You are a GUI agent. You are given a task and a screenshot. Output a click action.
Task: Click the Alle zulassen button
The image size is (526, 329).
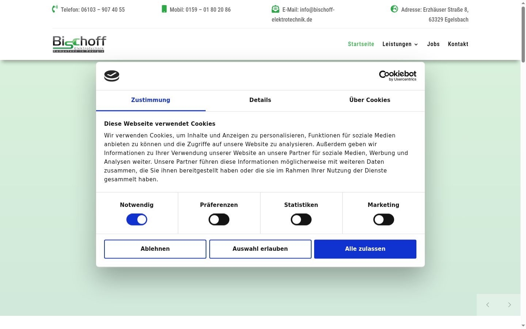(x=365, y=249)
